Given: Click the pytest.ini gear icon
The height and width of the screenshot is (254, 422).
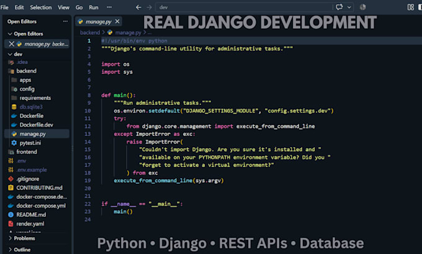Looking at the screenshot, I should coord(14,143).
